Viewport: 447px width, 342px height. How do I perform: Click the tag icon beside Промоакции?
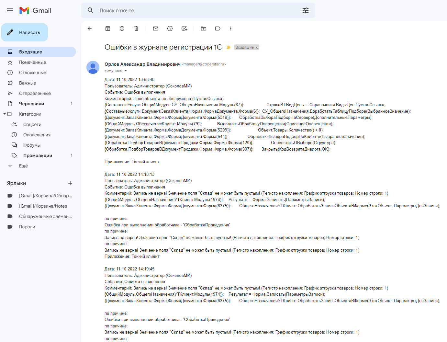pyautogui.click(x=14, y=155)
